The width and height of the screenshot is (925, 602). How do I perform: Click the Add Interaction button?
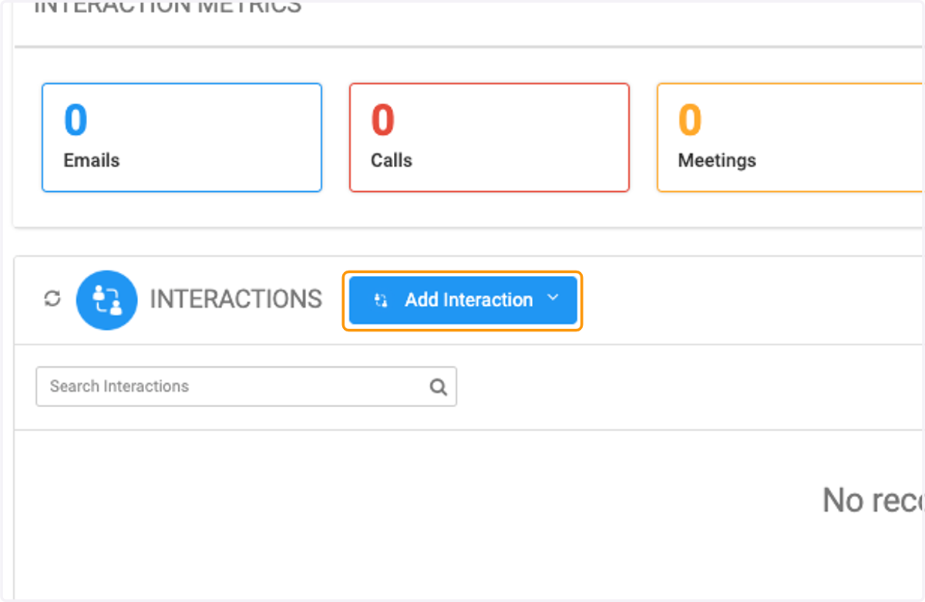point(462,300)
